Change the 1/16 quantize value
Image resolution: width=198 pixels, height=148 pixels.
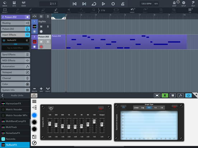[103, 10]
